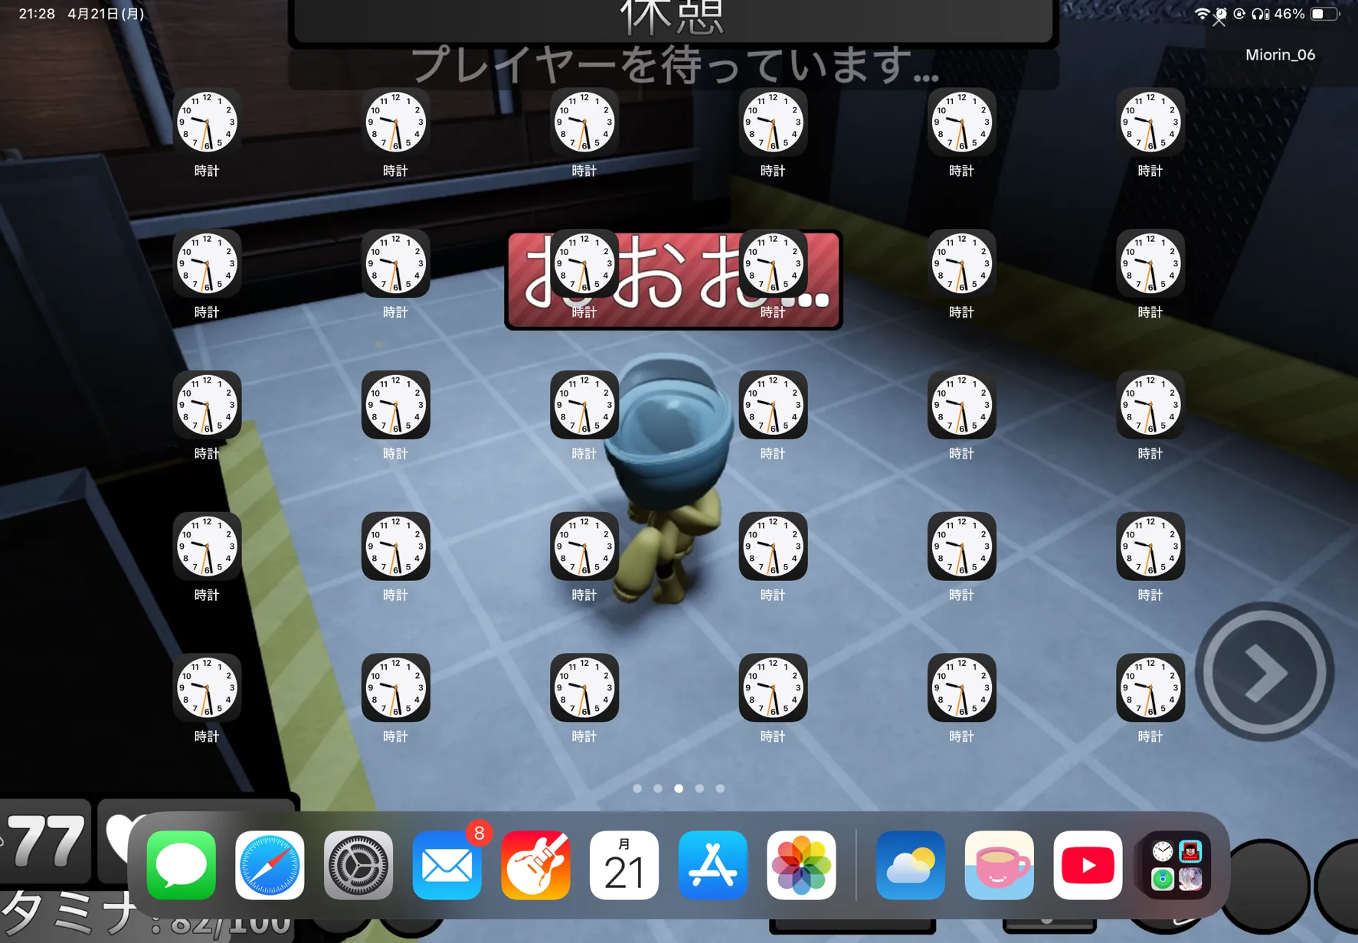The width and height of the screenshot is (1358, 943).
Task: Open 時計 app in third row, first column
Action: click(x=207, y=405)
